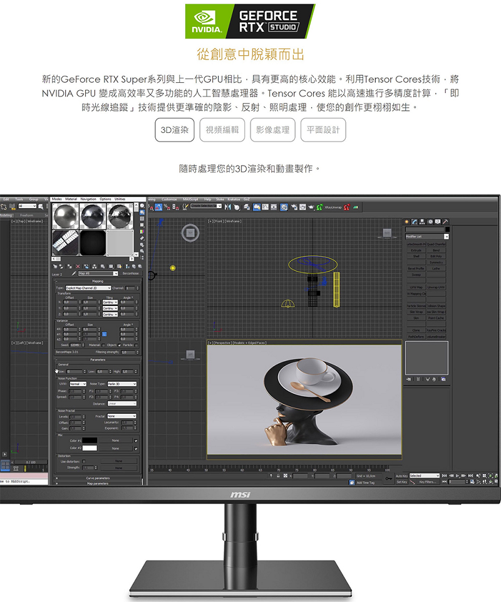501x602 pixels.
Task: Click the Color #2 white swatch
Action: [x=90, y=448]
